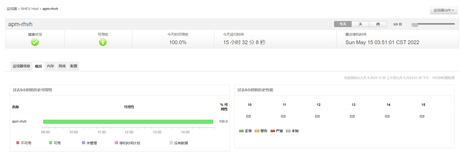
Task: Open the 网络 tab
Action: tap(62, 66)
